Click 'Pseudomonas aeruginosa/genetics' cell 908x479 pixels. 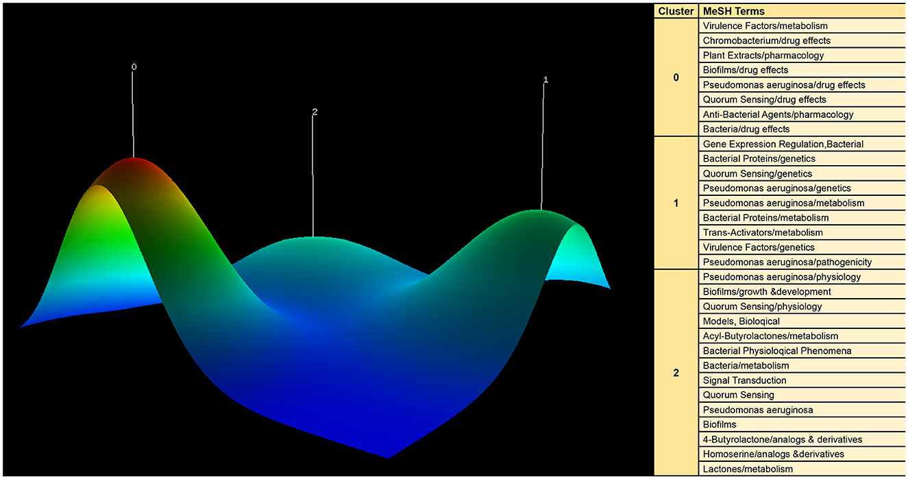(802, 188)
